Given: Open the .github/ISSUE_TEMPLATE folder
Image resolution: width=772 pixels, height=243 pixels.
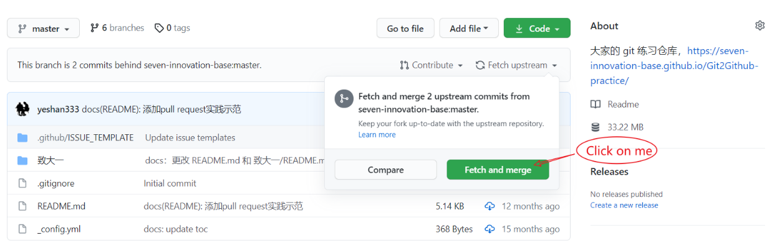Looking at the screenshot, I should pyautogui.click(x=85, y=137).
